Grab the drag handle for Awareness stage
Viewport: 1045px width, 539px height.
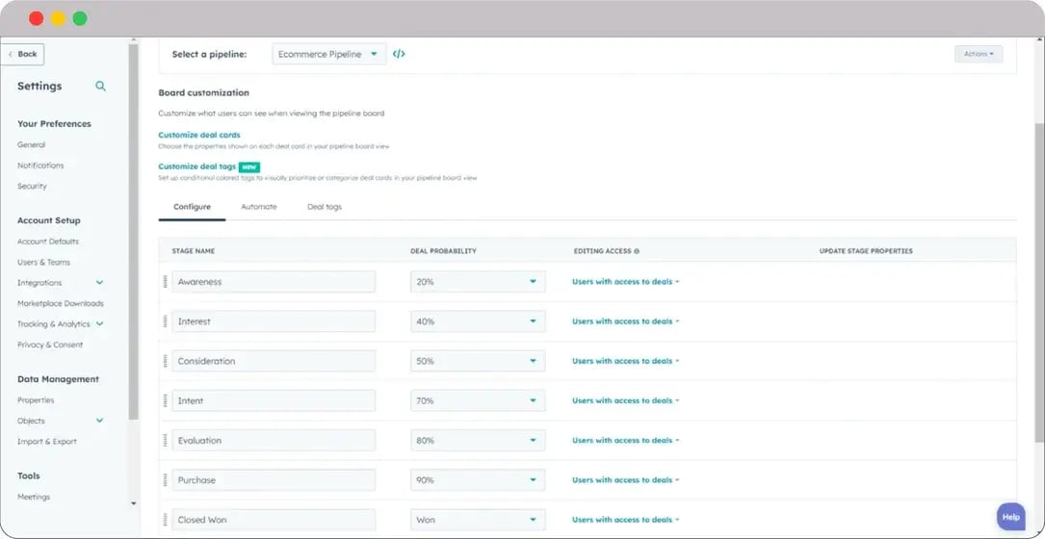click(166, 282)
